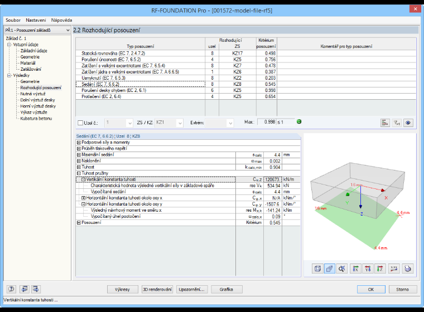Collapse the Tuhost pružiny row
424x312 pixels.
79,173
